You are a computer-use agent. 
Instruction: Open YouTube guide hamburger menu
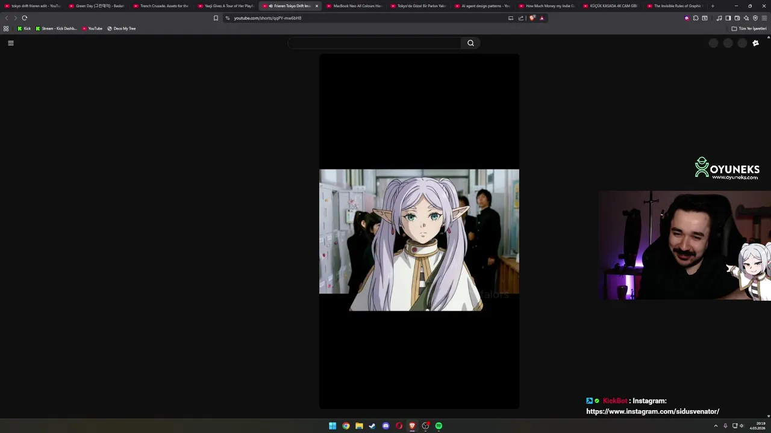[11, 43]
